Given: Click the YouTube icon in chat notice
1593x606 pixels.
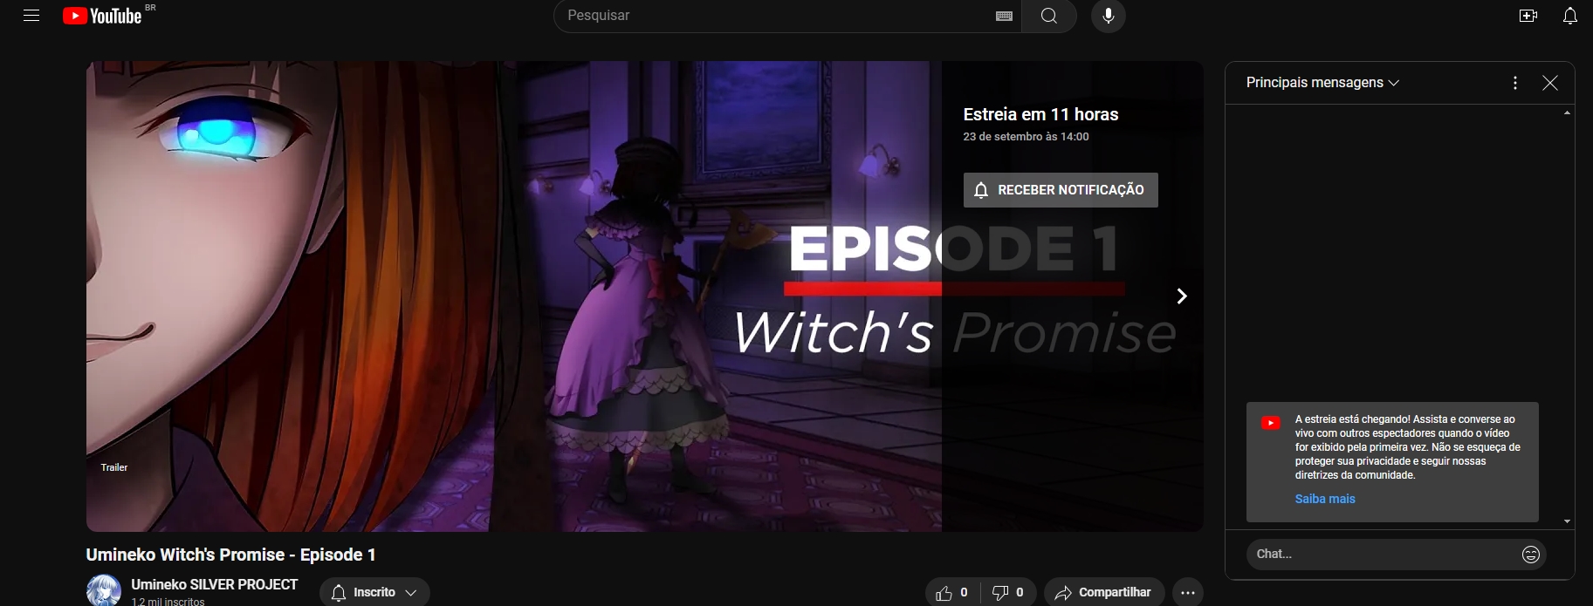Looking at the screenshot, I should [x=1271, y=423].
